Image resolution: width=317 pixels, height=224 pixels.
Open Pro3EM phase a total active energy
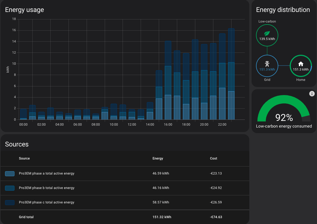point(47,173)
